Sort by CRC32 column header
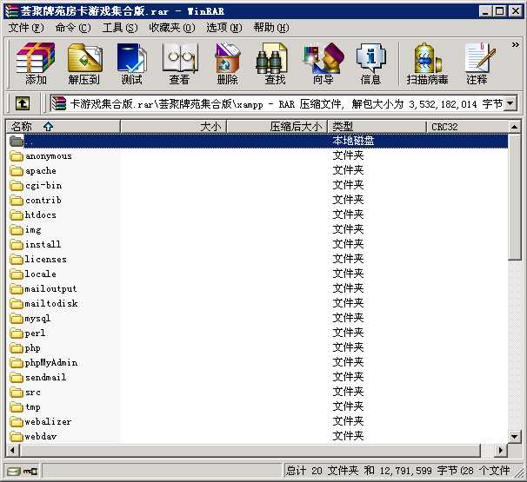This screenshot has width=527, height=482. [467, 127]
